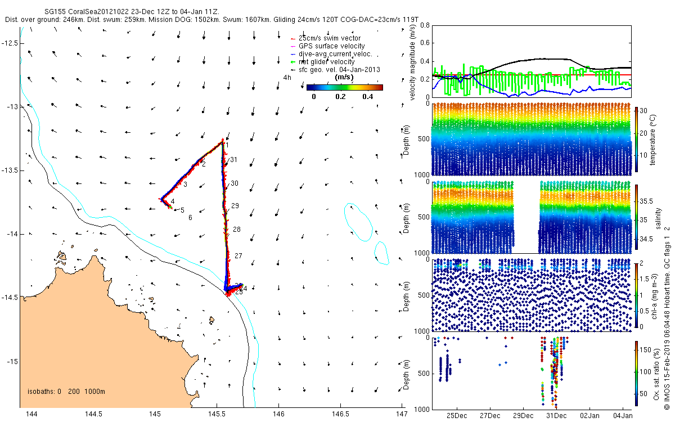
Task: Click the 'sfc geo. vel. 04-Jan-2013' legend entry
Action: pyautogui.click(x=335, y=69)
